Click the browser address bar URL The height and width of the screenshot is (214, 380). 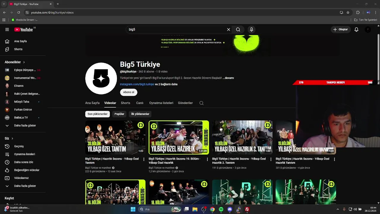coord(52,12)
